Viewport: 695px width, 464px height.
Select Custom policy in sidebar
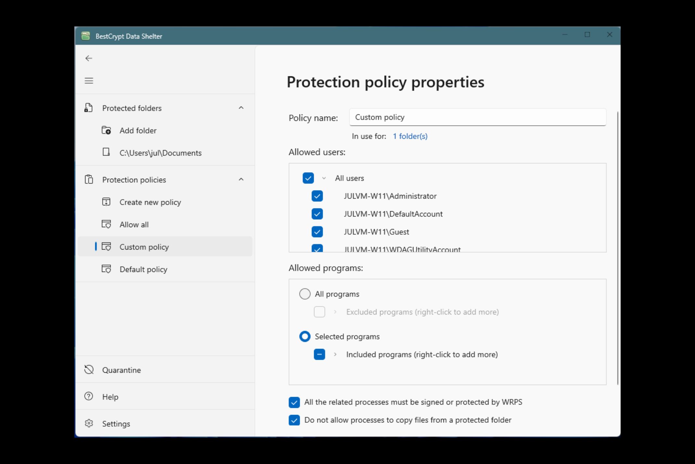tap(165, 247)
